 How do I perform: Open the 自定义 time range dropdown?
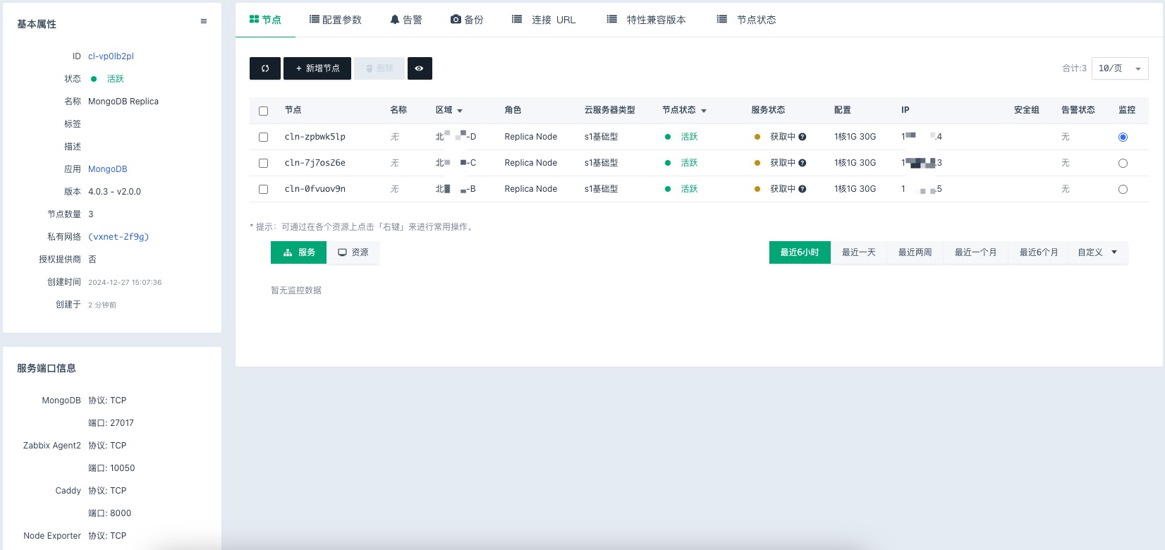click(x=1098, y=252)
